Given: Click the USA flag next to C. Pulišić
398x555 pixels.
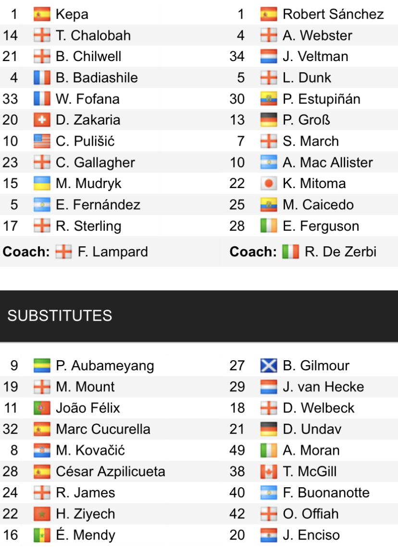Looking at the screenshot, I should pos(42,141).
